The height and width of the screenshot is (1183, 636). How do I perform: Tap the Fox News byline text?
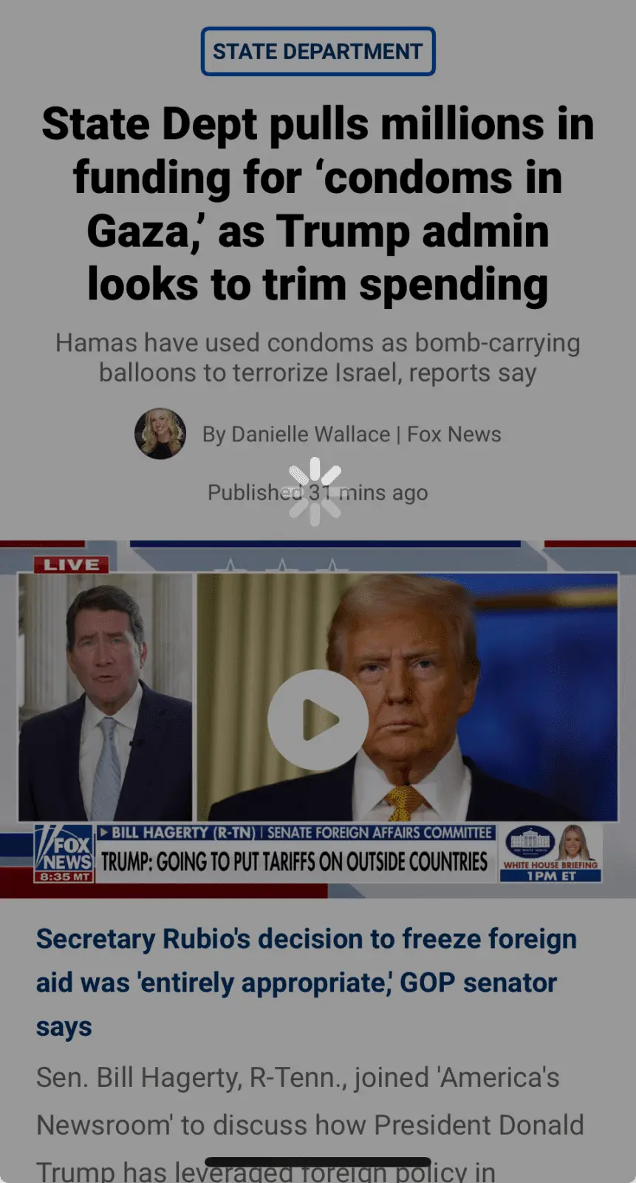(x=454, y=434)
